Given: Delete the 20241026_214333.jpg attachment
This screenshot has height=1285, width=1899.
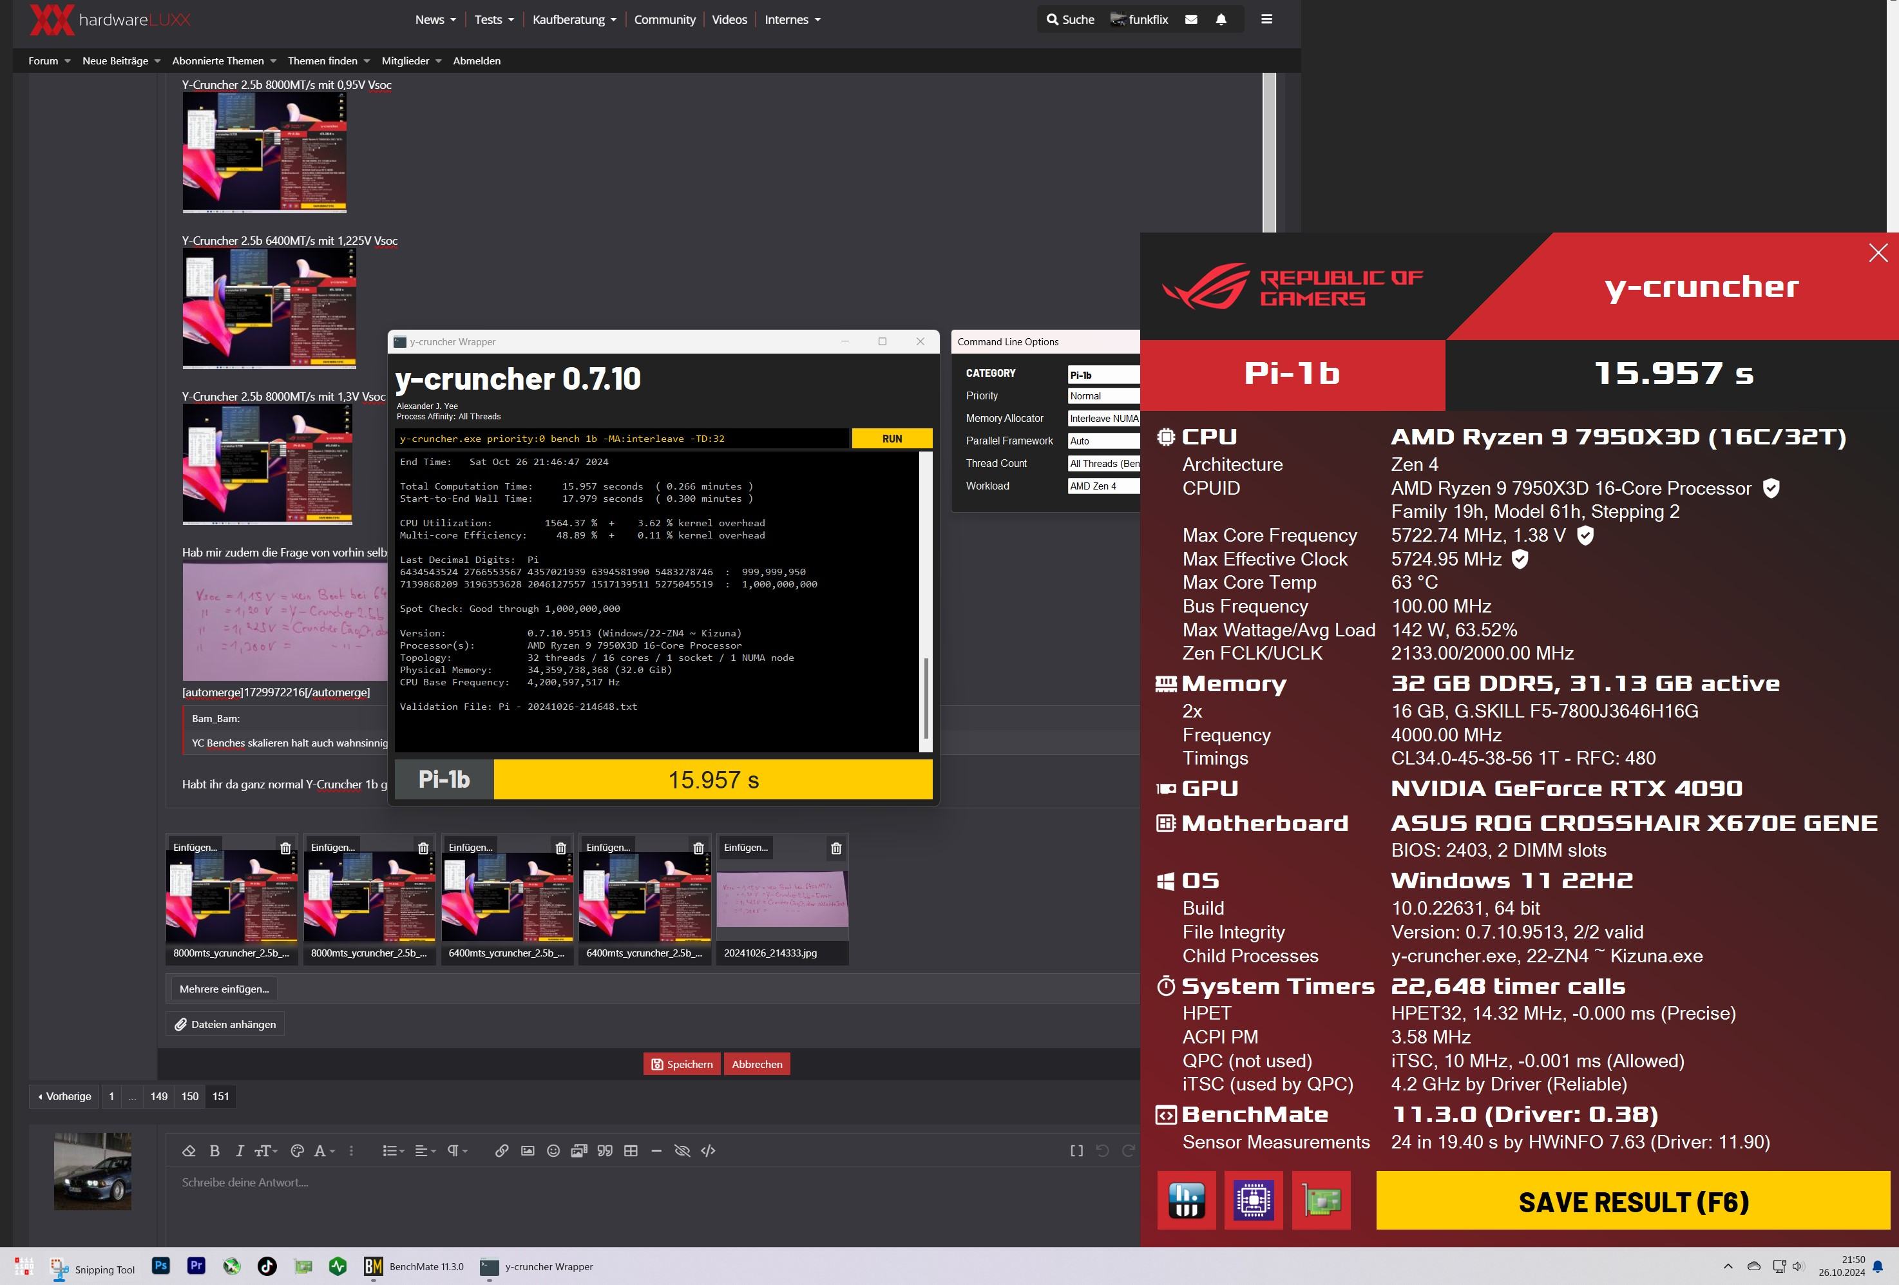Looking at the screenshot, I should [836, 848].
